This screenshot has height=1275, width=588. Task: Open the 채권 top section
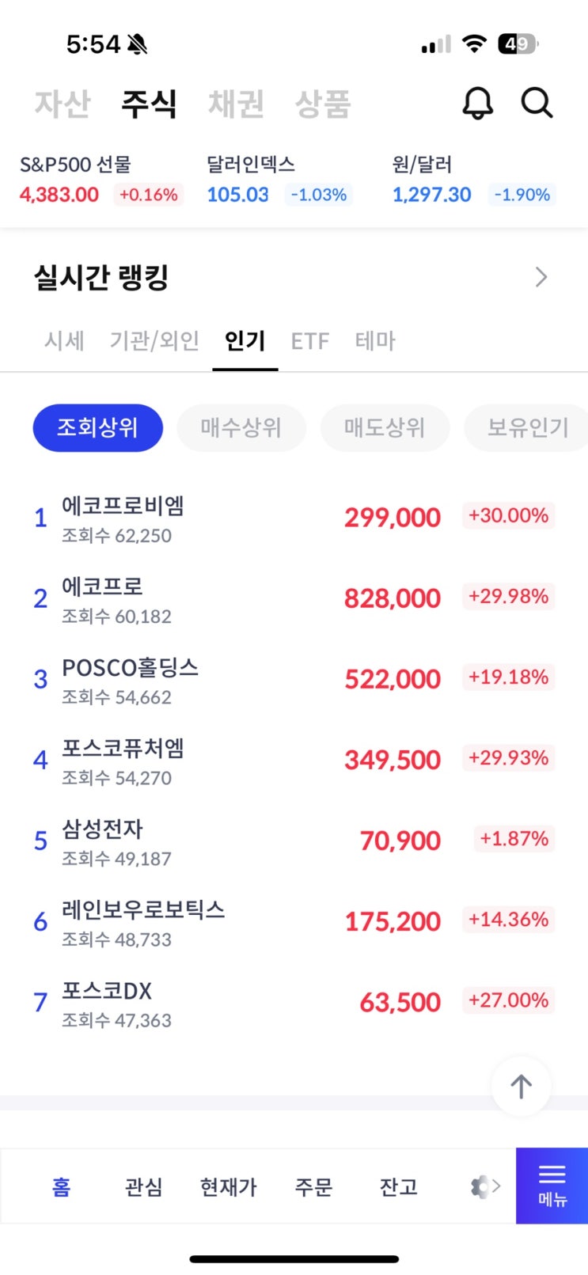point(236,104)
